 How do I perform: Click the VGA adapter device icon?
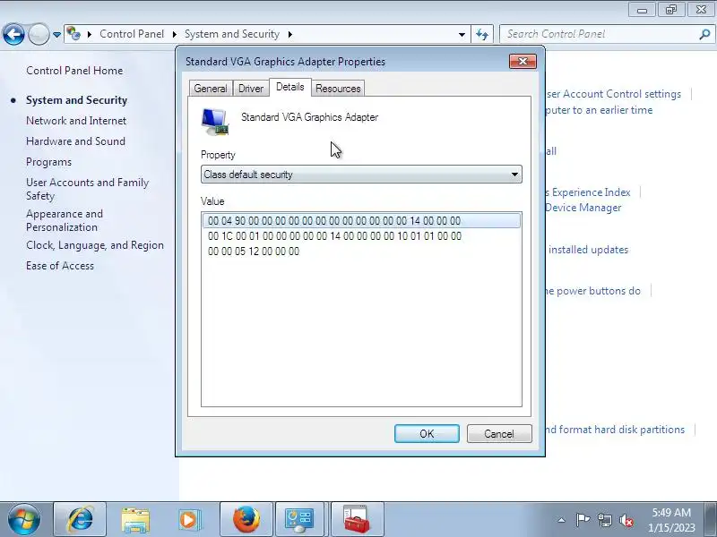[215, 122]
